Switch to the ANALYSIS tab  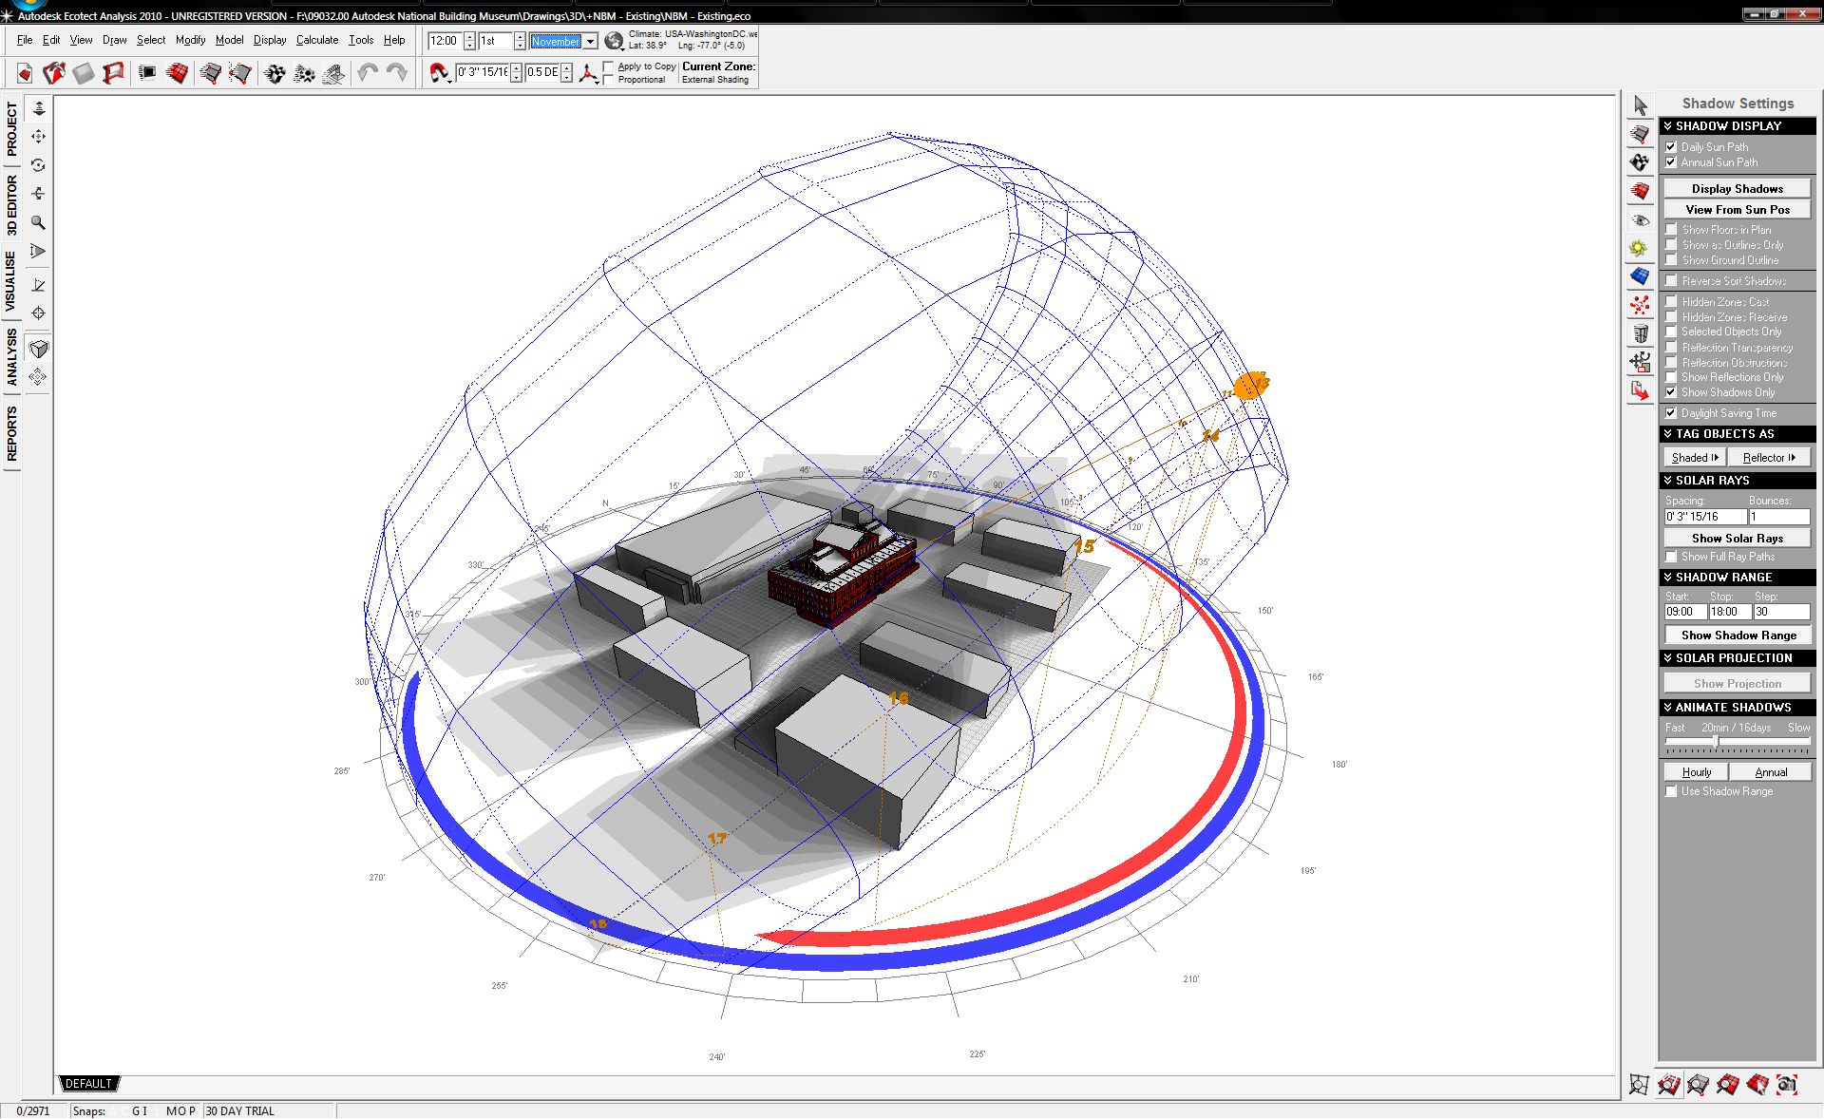coord(11,357)
